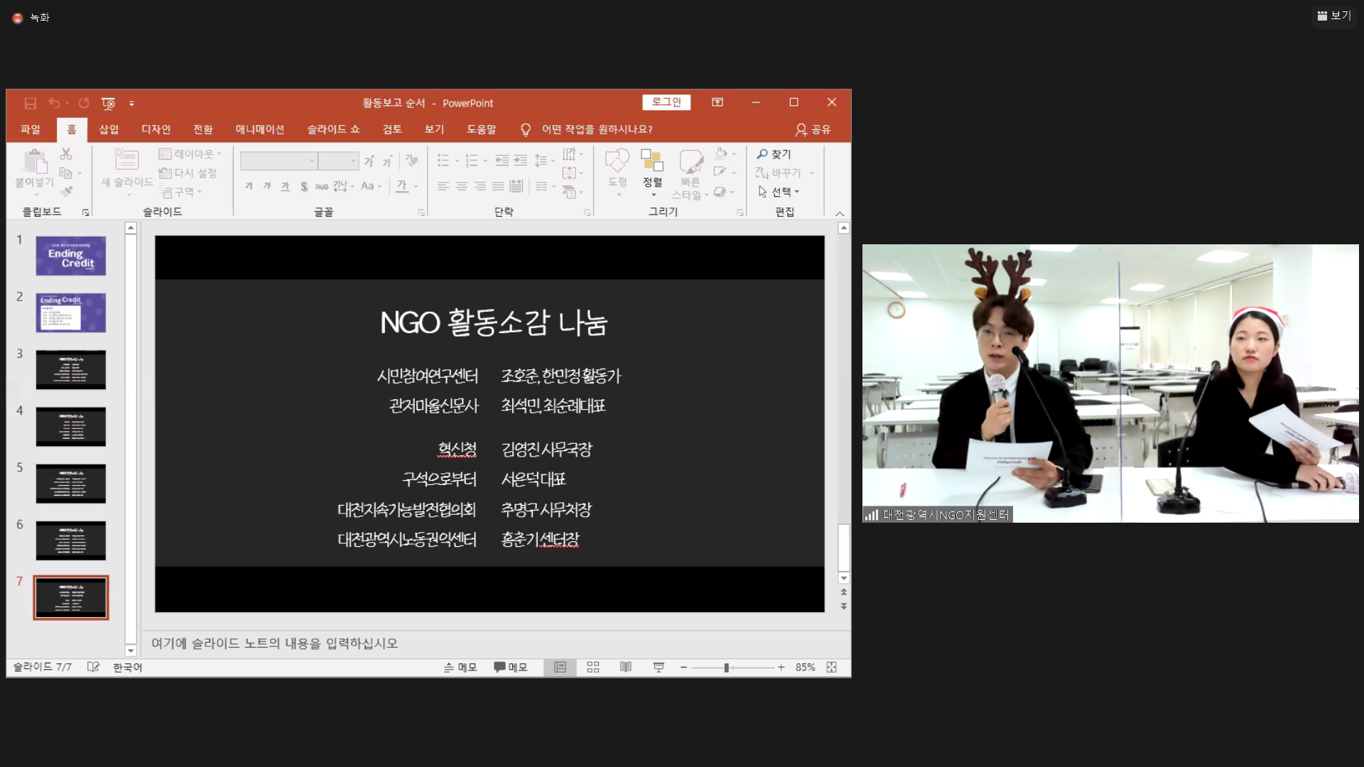1364x767 pixels.
Task: Click the 공유 share button
Action: (813, 129)
